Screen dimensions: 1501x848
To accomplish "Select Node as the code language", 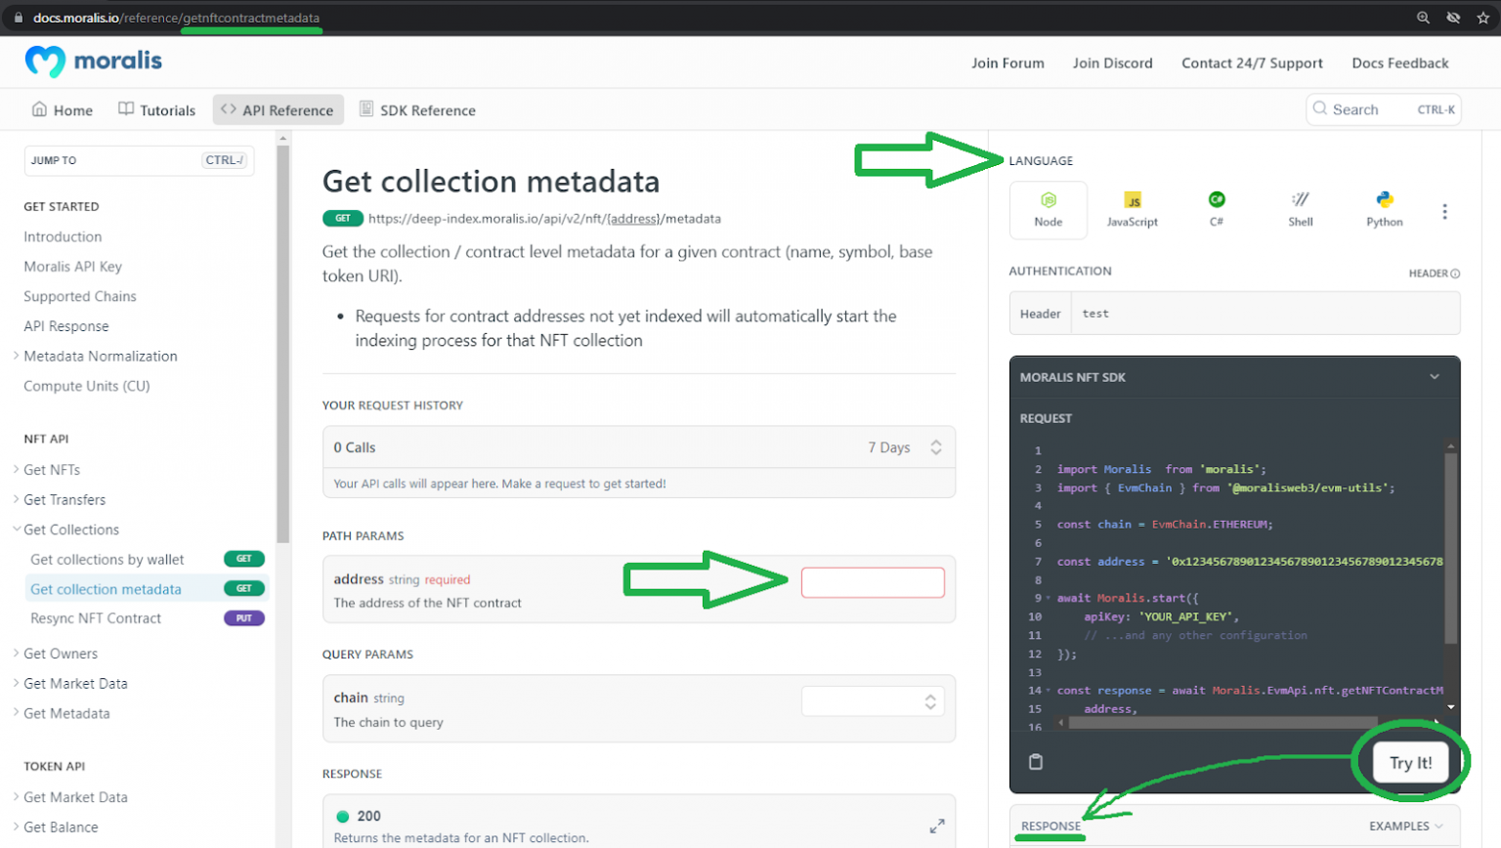I will (x=1048, y=209).
